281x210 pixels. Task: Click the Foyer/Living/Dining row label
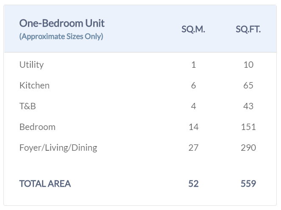click(x=58, y=148)
